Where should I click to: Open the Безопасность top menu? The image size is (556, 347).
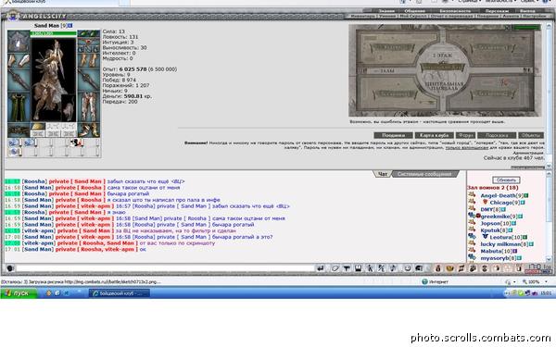point(455,11)
